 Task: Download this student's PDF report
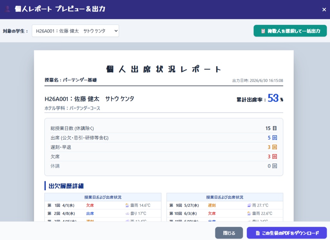[x=286, y=233]
